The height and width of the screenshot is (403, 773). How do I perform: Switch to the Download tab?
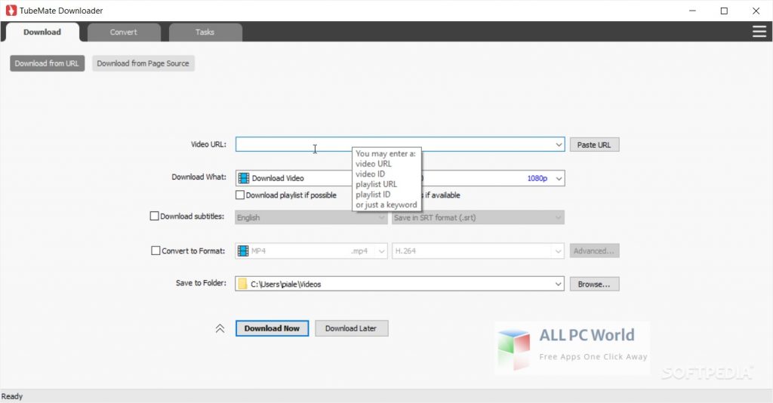(x=42, y=32)
